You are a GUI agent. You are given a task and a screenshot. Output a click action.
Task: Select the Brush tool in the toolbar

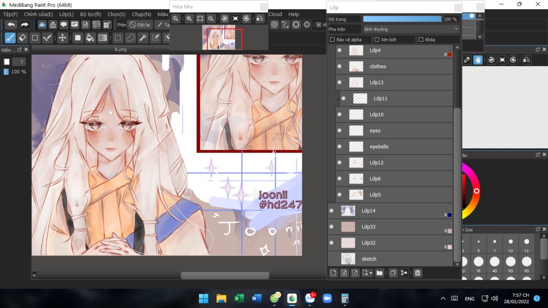10,38
